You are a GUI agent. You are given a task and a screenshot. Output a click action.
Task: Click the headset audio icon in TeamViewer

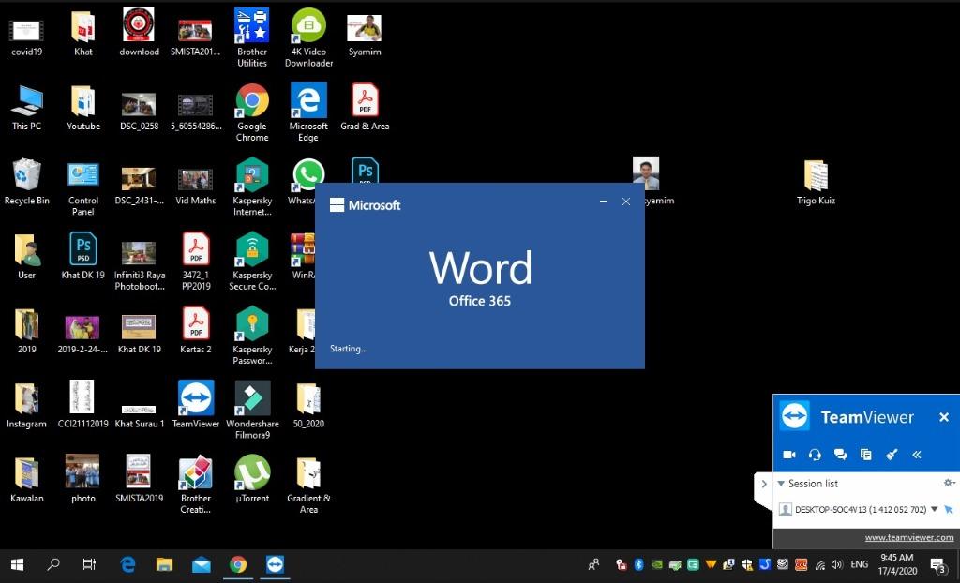[x=815, y=455]
